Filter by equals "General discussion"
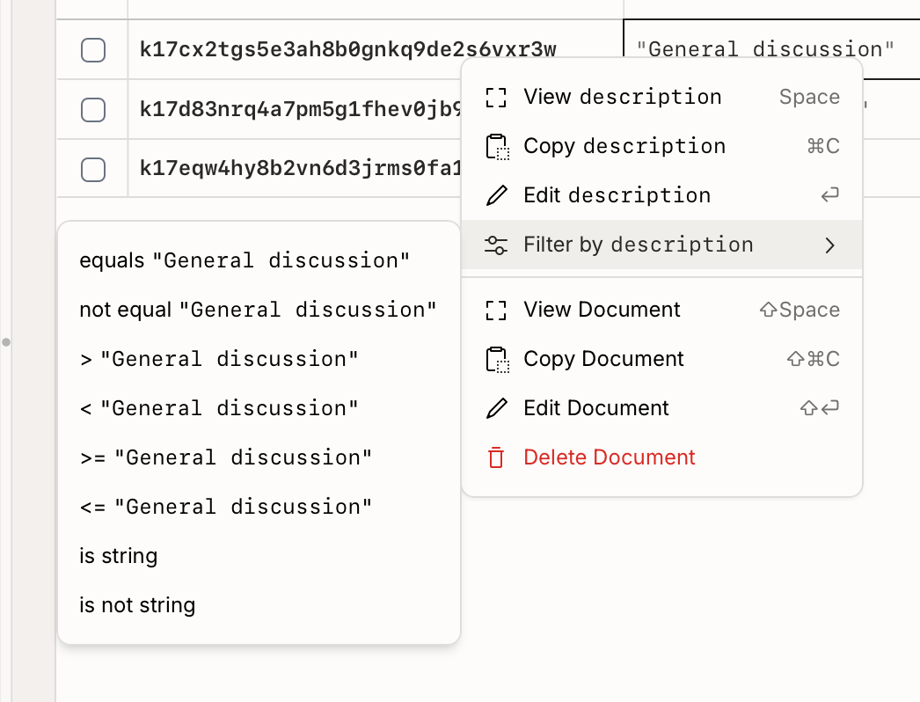 (259, 260)
